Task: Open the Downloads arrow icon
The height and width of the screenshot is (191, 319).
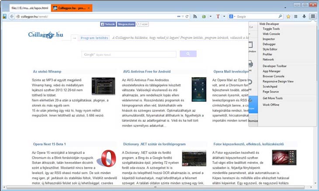Action: (304, 17)
